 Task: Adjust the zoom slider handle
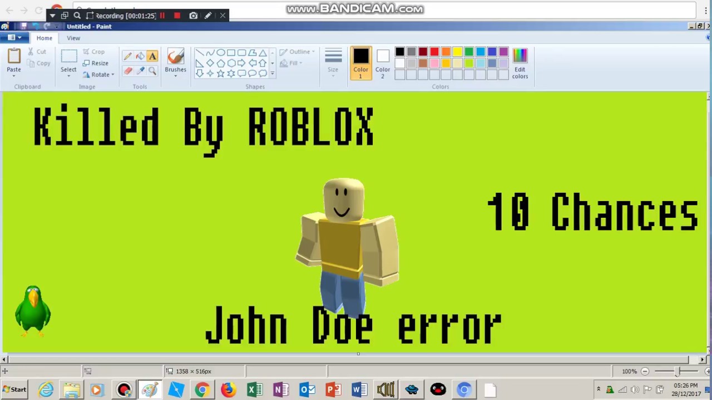click(x=677, y=371)
